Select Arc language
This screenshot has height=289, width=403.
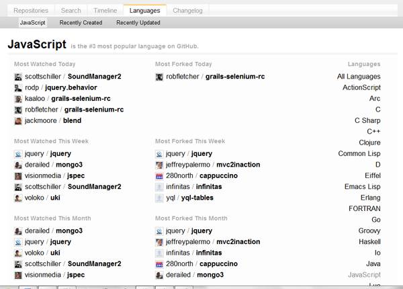pos(375,99)
